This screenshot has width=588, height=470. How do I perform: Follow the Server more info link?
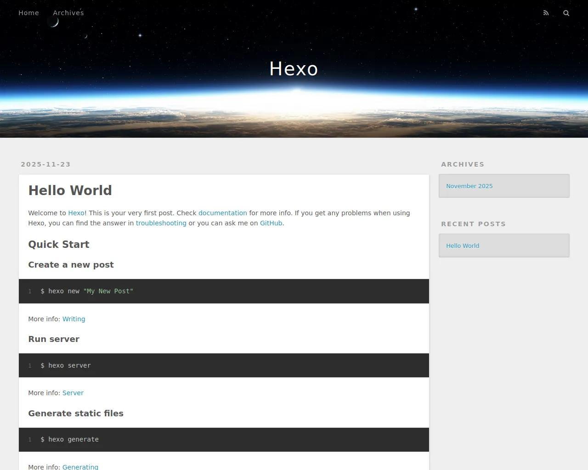point(73,393)
